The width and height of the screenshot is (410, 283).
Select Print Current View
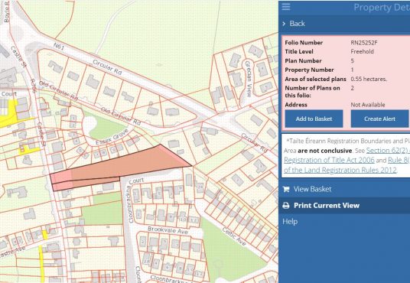coord(327,206)
